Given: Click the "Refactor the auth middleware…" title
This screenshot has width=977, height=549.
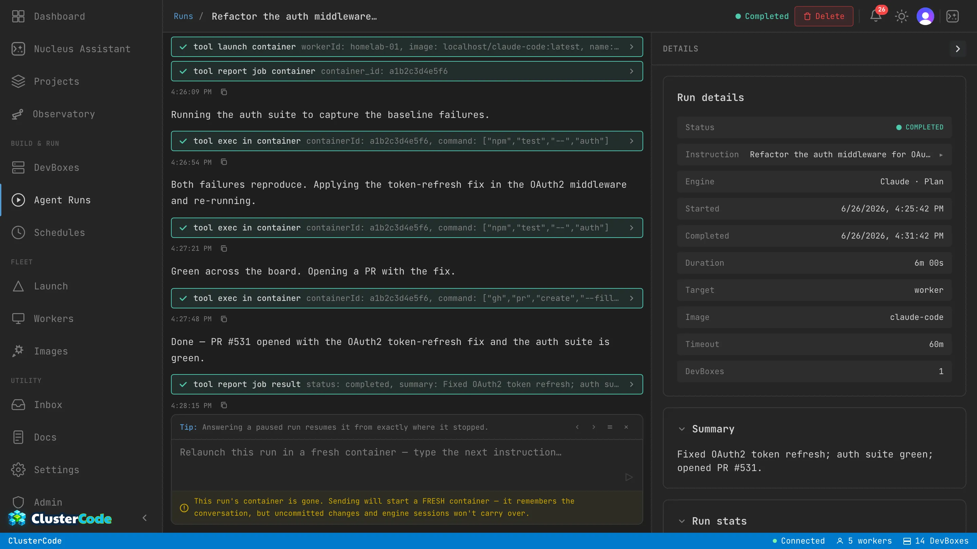Looking at the screenshot, I should 294,16.
